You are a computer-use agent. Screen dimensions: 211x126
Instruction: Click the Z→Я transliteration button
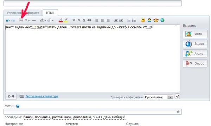(11, 96)
